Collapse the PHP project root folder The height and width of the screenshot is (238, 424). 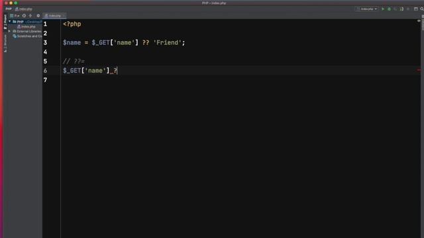click(10, 22)
